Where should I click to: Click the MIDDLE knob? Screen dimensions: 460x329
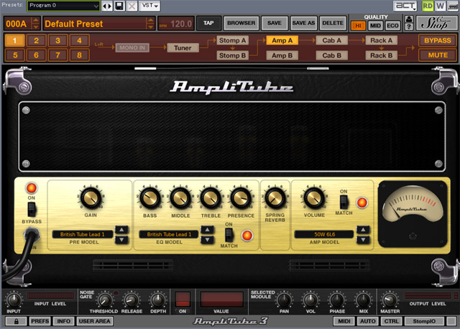(x=180, y=198)
